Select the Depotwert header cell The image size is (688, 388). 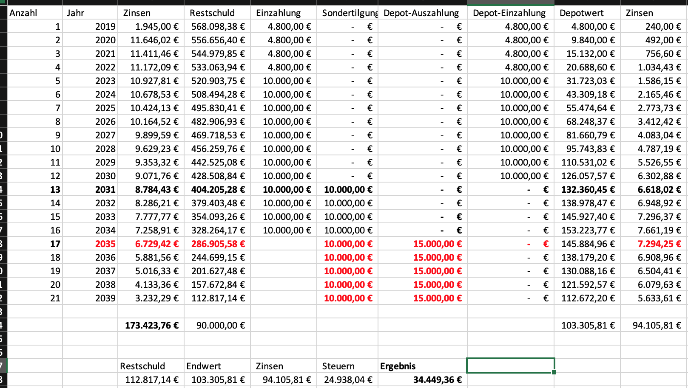pos(587,13)
